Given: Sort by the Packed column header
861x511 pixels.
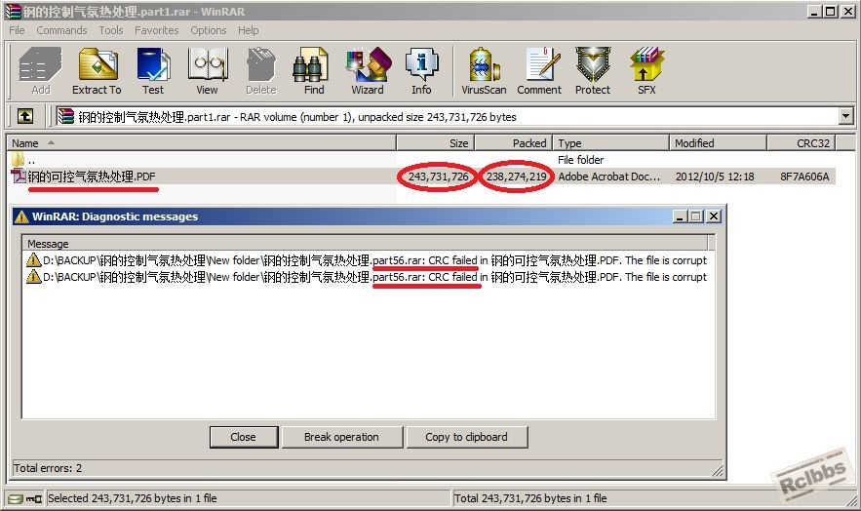Looking at the screenshot, I should (x=514, y=143).
